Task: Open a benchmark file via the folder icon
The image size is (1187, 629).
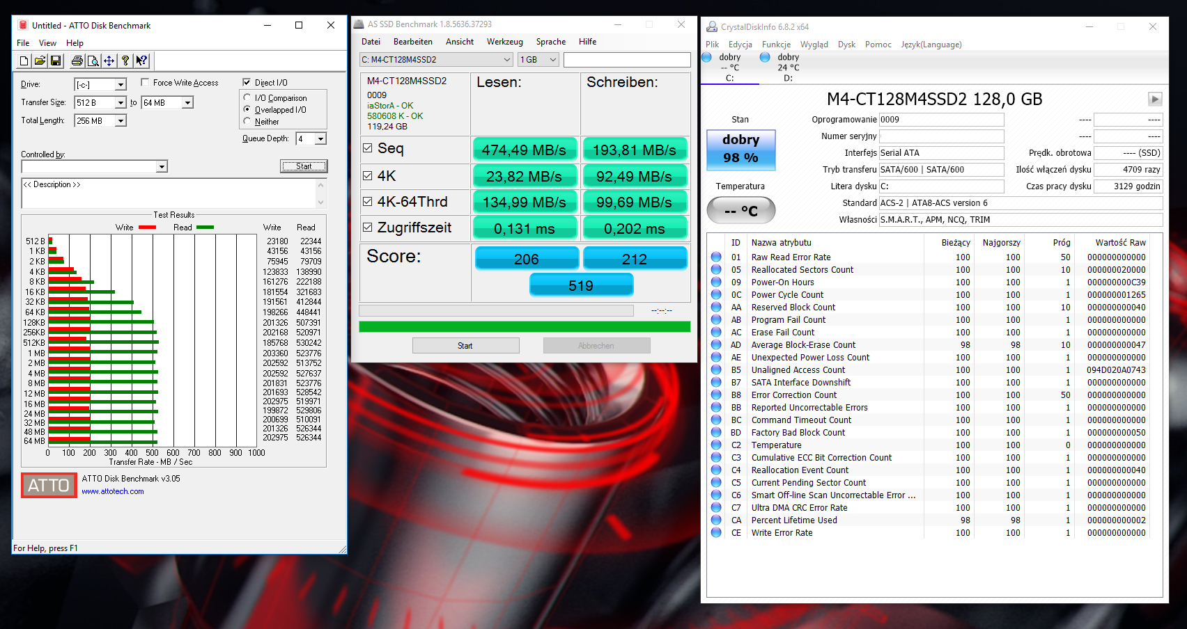Action: [x=40, y=61]
